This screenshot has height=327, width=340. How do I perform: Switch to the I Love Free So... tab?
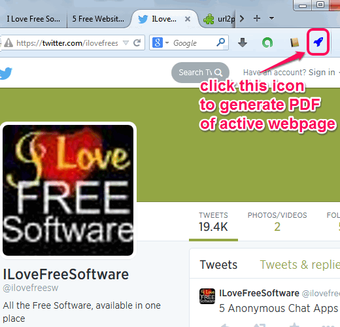pyautogui.click(x=33, y=19)
